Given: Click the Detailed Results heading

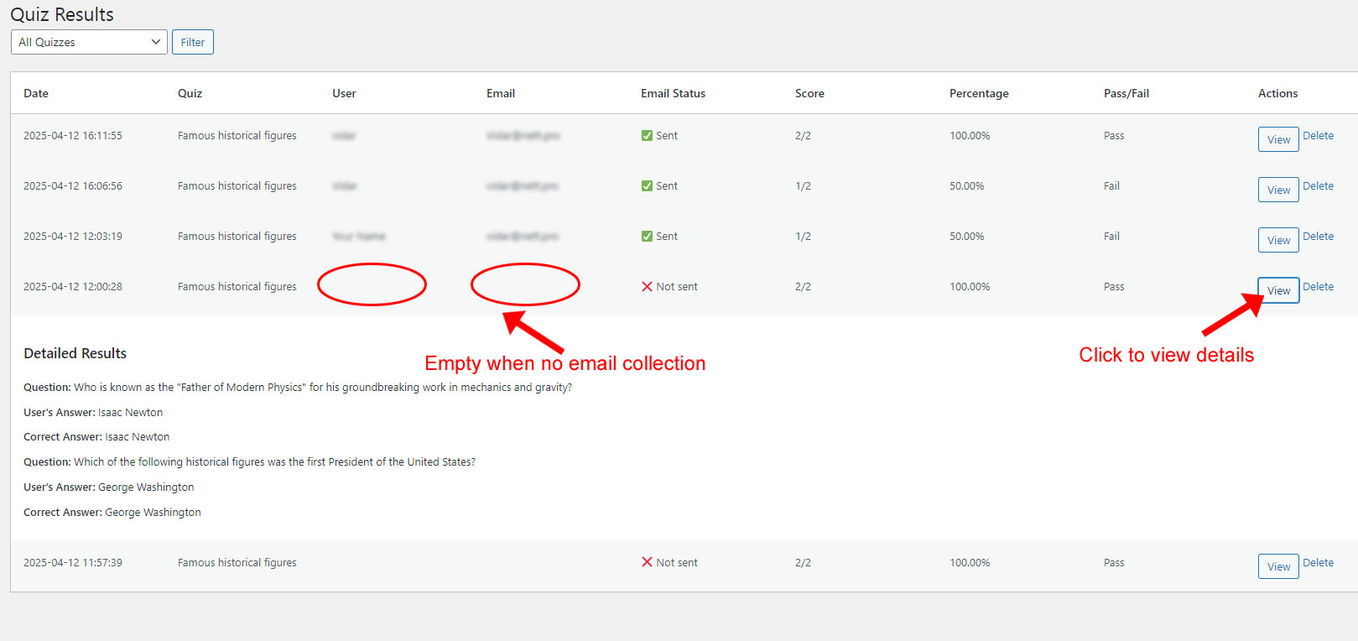Looking at the screenshot, I should 75,353.
